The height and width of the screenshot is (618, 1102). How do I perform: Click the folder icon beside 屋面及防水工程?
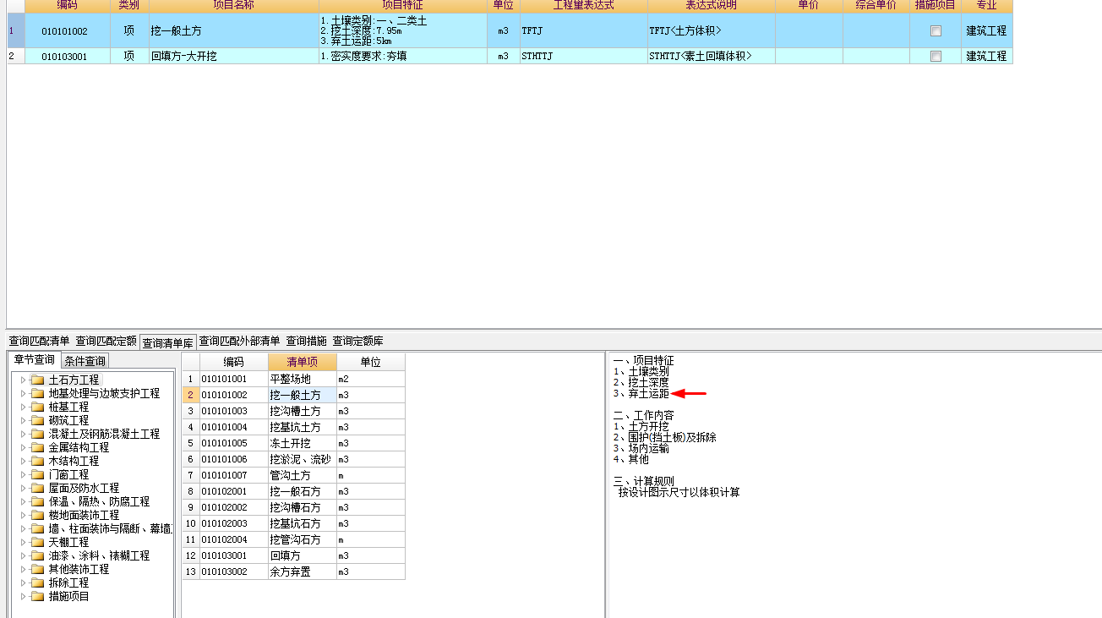pos(37,488)
